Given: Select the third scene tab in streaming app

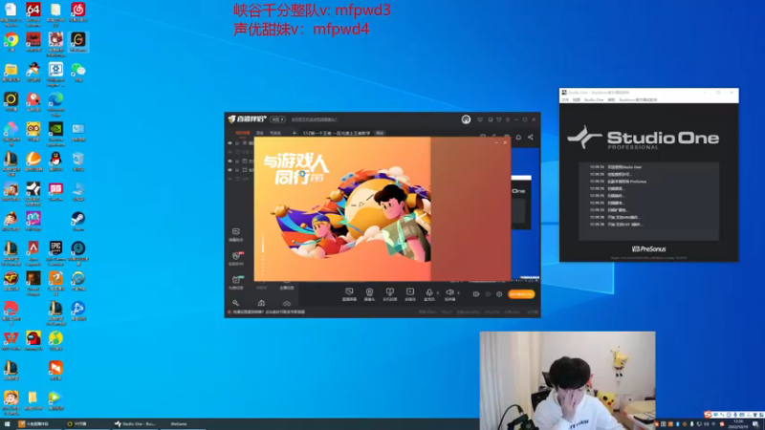Looking at the screenshot, I should [x=275, y=133].
